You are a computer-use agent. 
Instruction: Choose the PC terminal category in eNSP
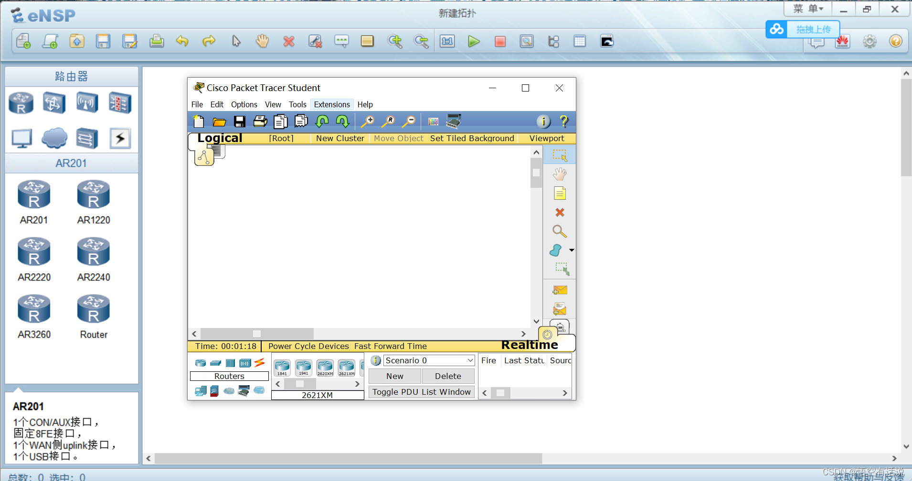point(21,138)
